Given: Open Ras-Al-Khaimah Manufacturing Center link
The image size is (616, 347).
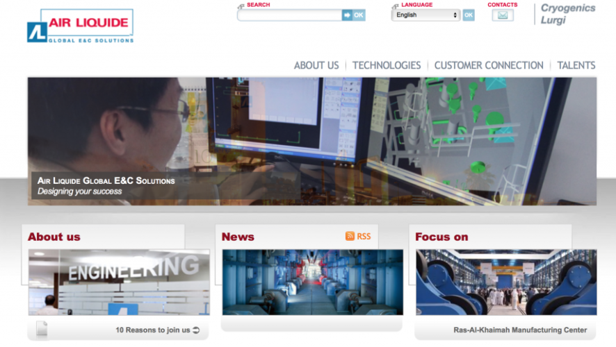Looking at the screenshot, I should (520, 330).
